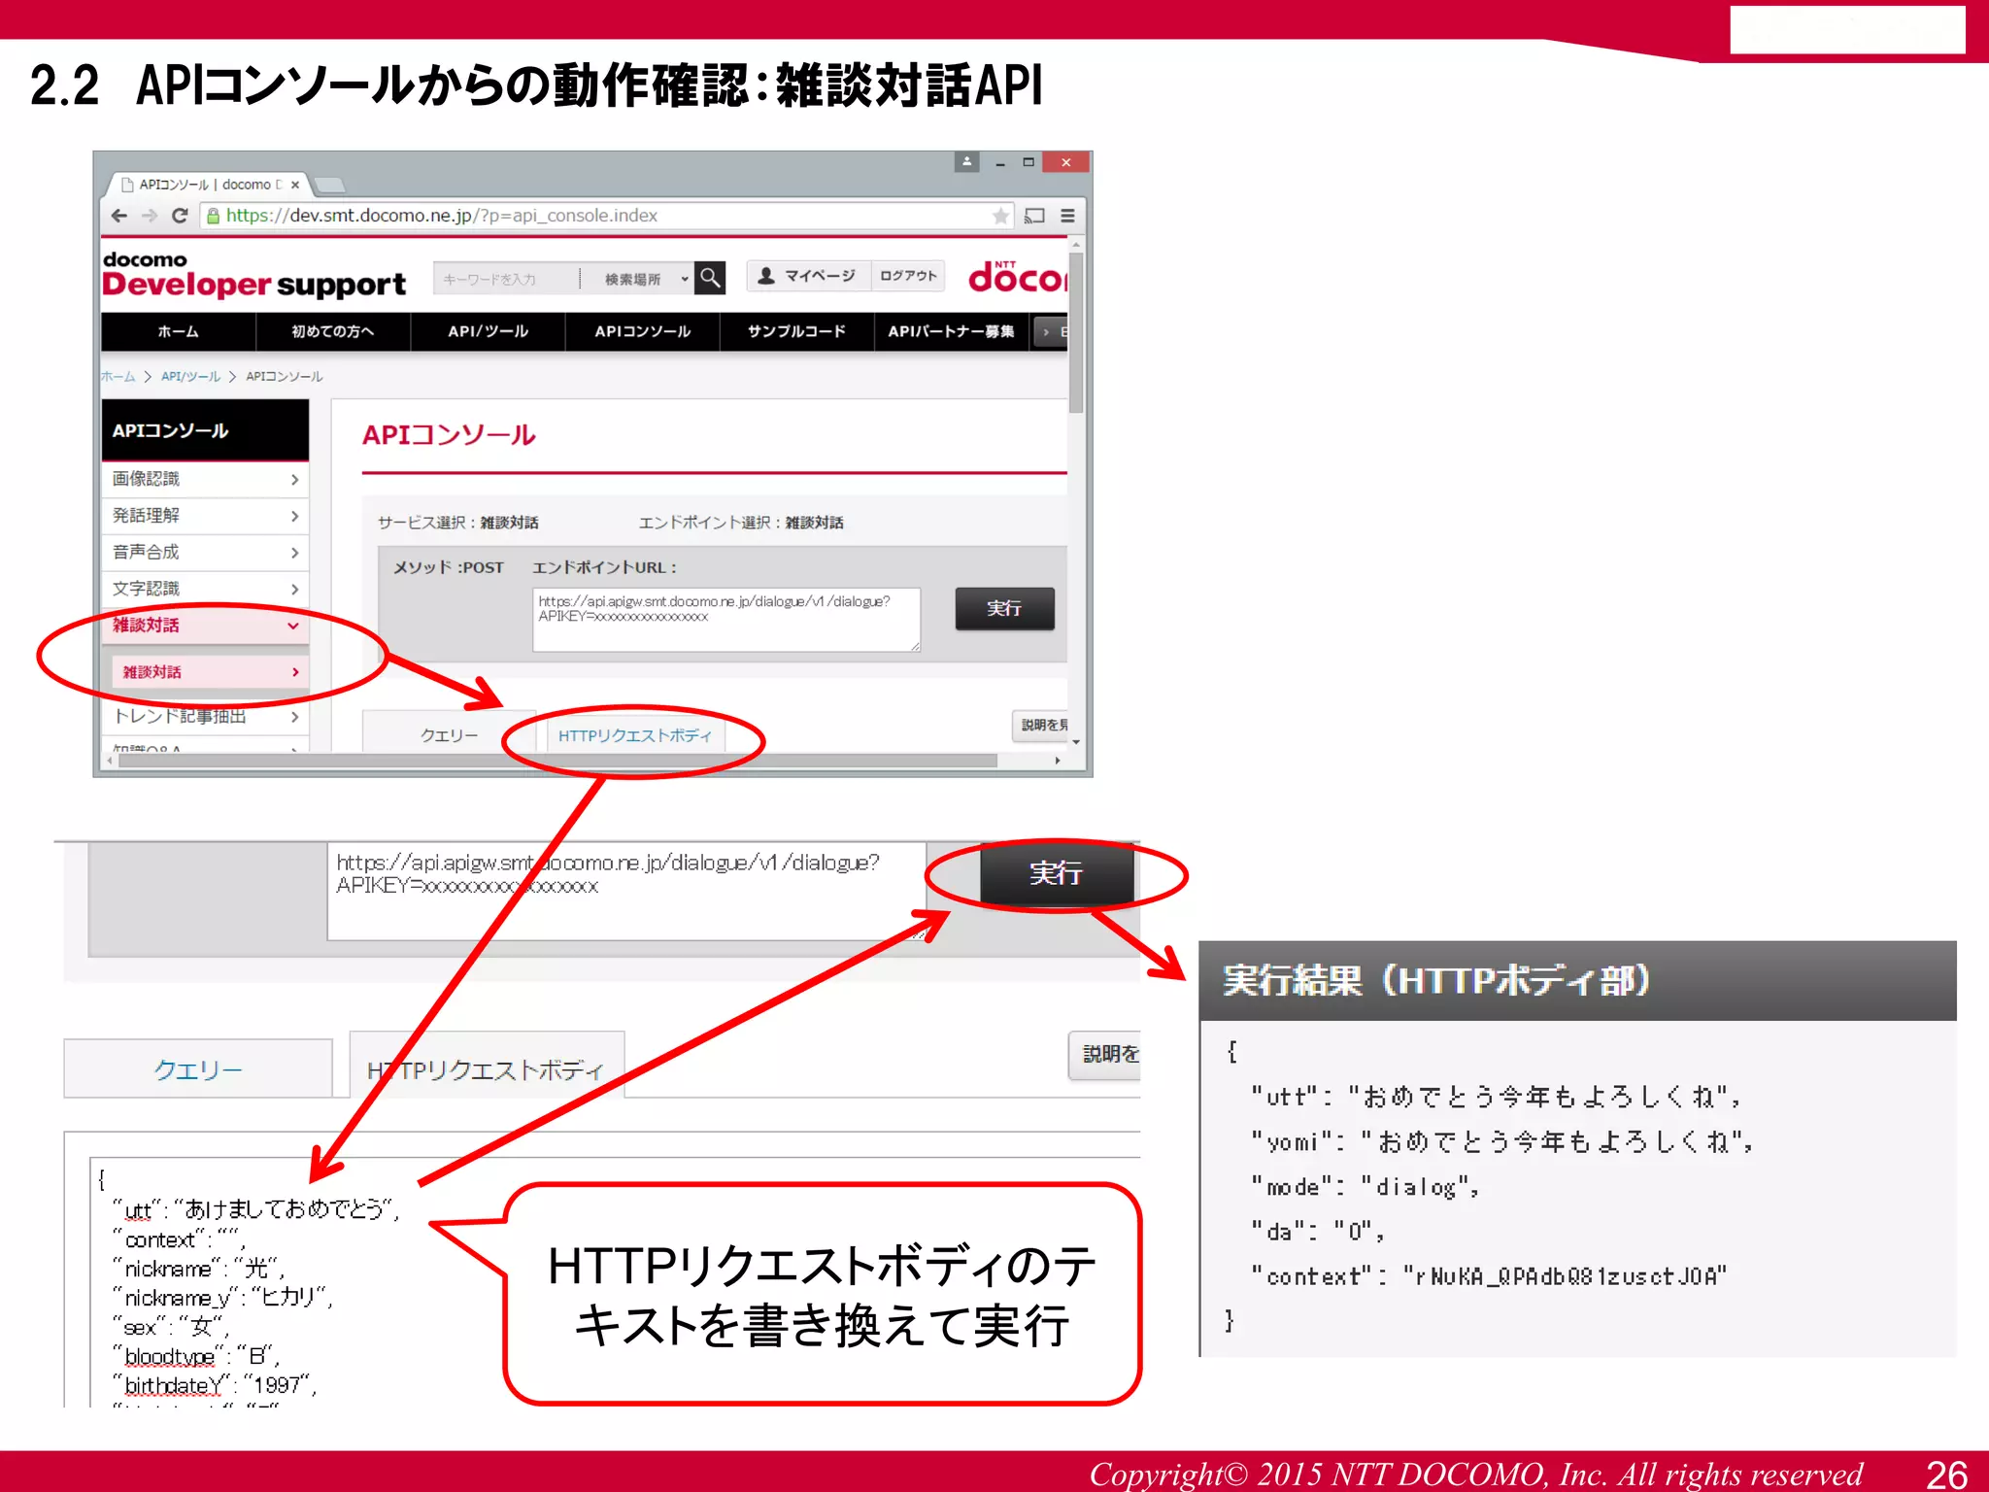
Task: Click the "context" value in result panel
Action: pos(1564,1276)
